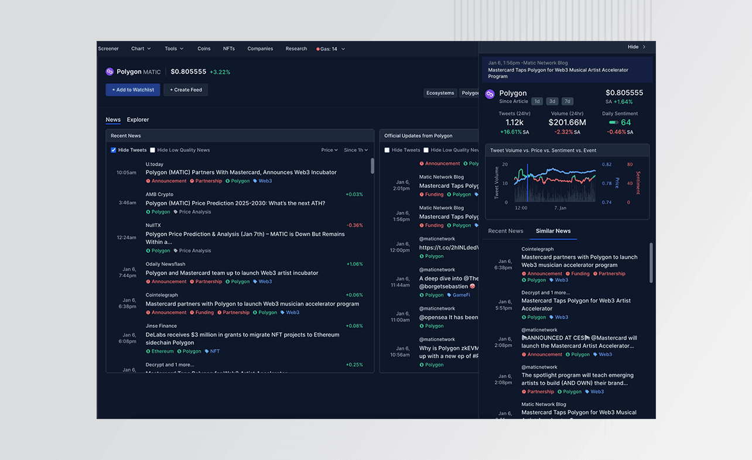
Task: Click the Polygon logo in the right panel
Action: pyautogui.click(x=490, y=94)
